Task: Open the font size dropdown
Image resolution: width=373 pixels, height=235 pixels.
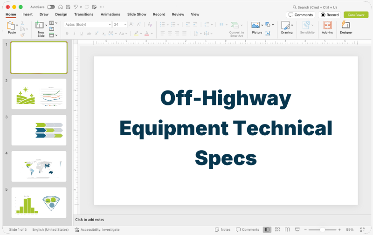Action: tap(125, 25)
